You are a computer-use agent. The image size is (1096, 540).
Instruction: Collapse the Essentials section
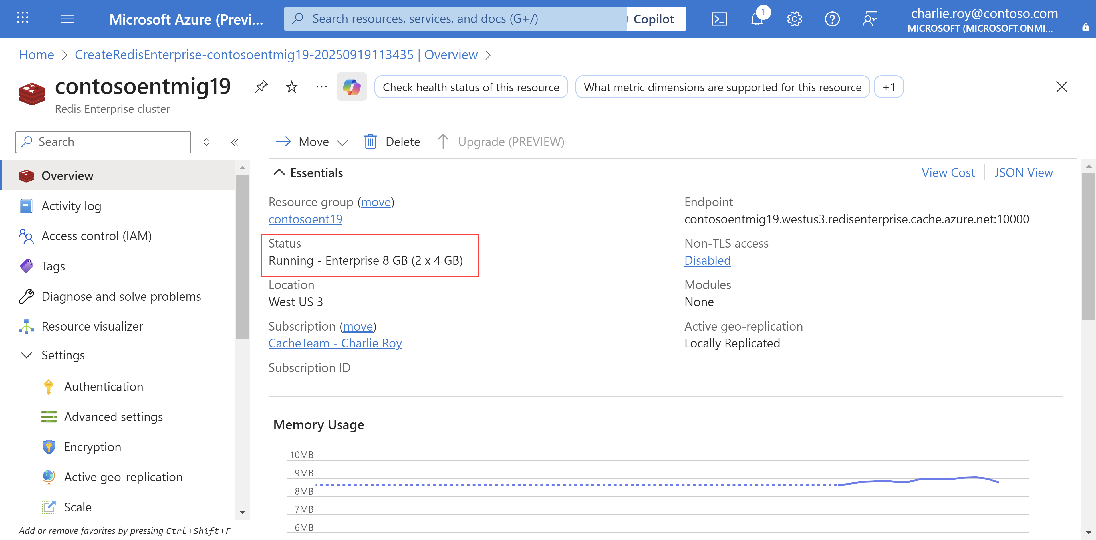pyautogui.click(x=279, y=173)
